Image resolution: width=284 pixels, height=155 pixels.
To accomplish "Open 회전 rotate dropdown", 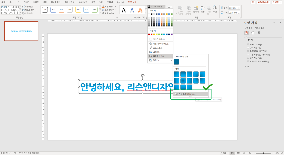I will tap(215, 10).
